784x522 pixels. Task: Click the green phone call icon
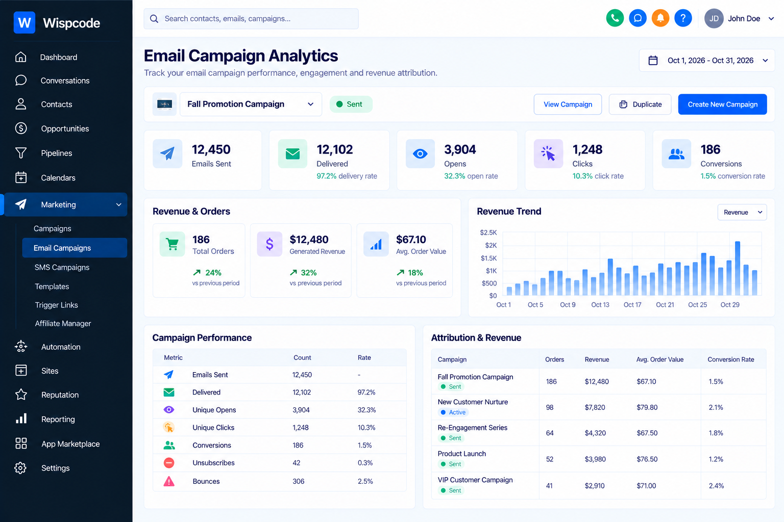click(x=615, y=18)
